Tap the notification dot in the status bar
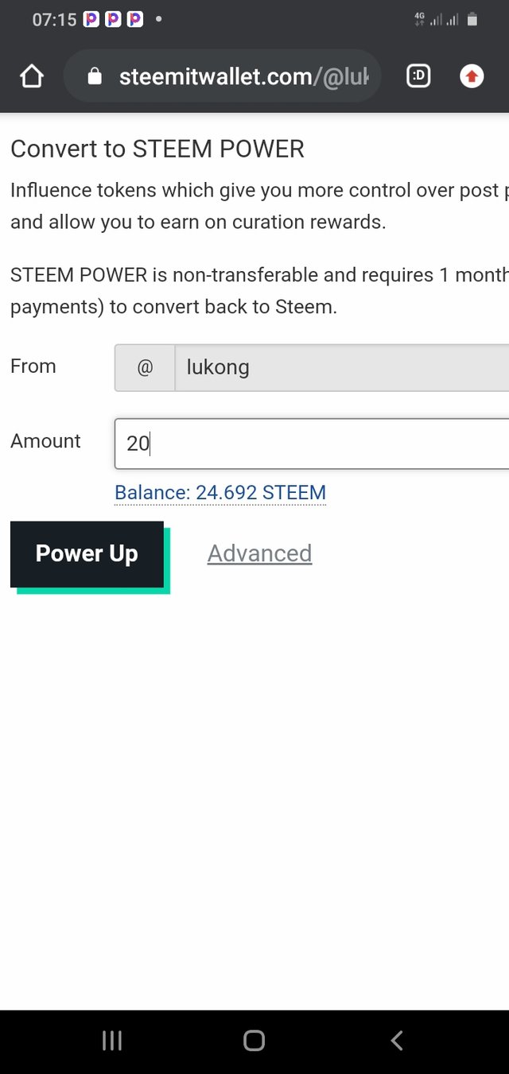 (x=157, y=17)
